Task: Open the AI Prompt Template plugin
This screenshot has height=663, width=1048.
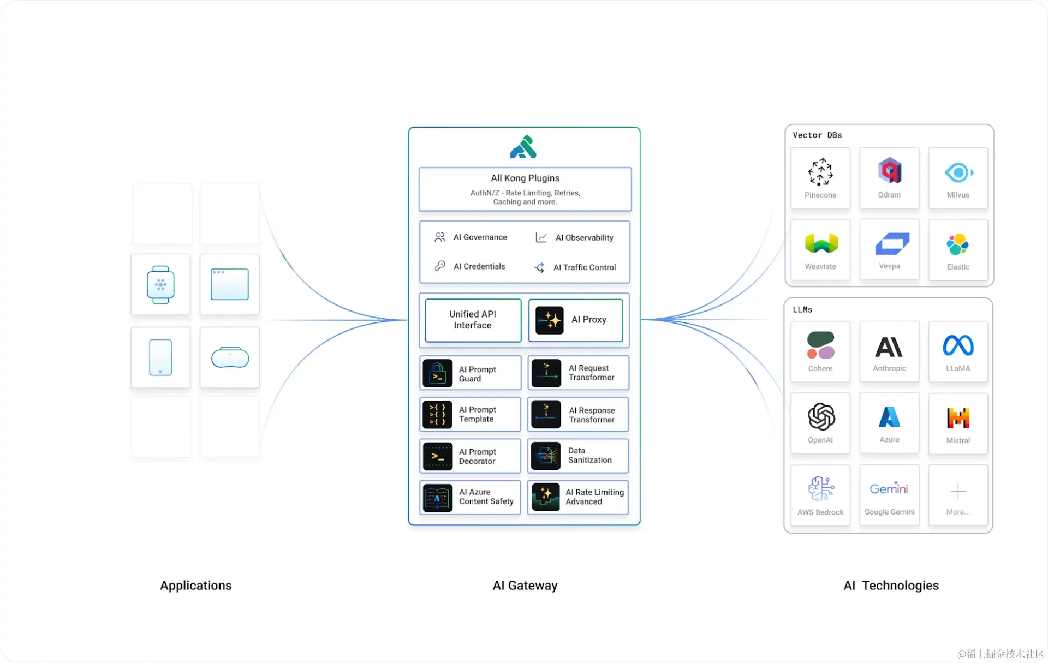Action: pyautogui.click(x=471, y=414)
